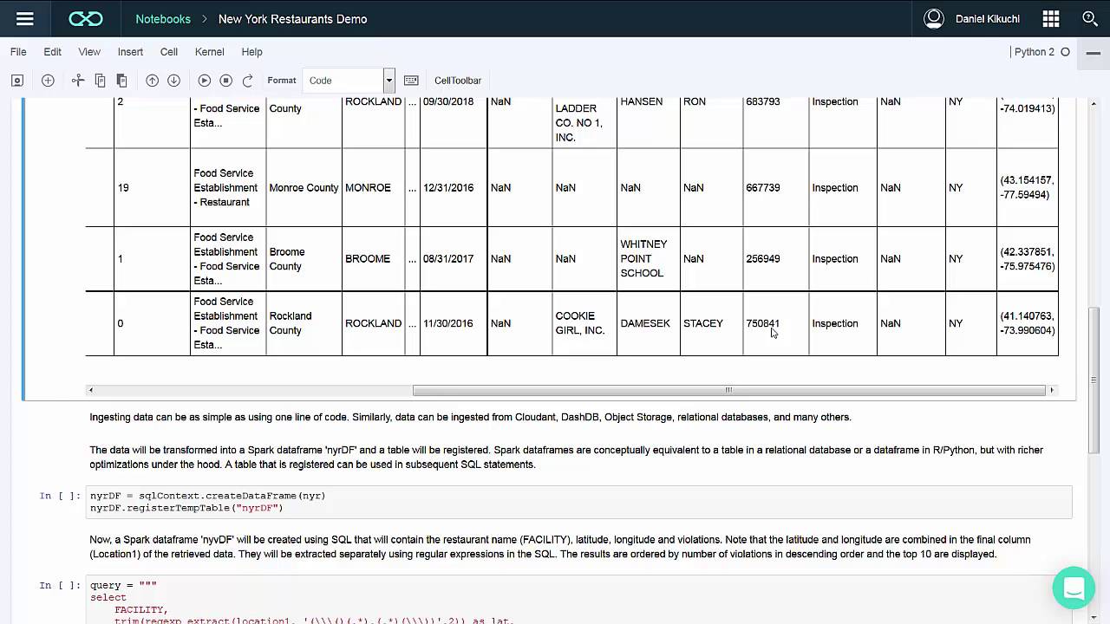Restart the kernel
The image size is (1110, 624).
click(x=247, y=81)
